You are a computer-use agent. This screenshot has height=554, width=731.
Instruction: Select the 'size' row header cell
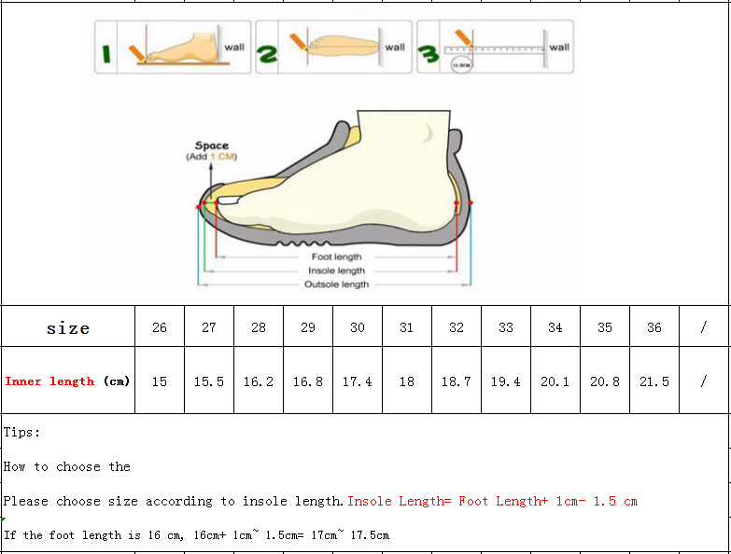pyautogui.click(x=68, y=328)
